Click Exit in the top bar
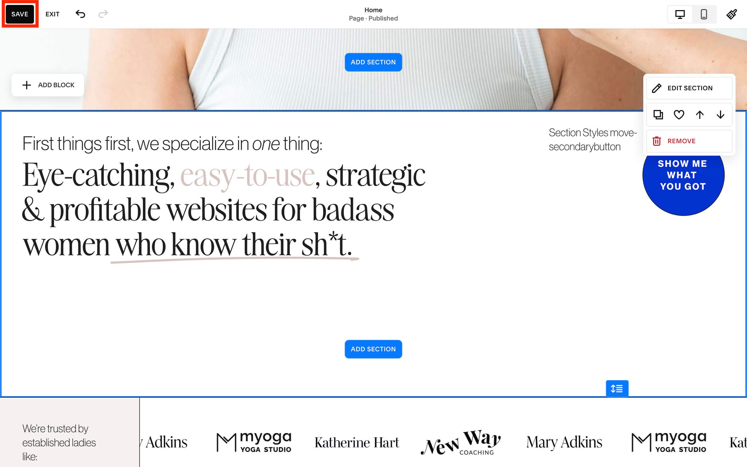 pos(53,14)
